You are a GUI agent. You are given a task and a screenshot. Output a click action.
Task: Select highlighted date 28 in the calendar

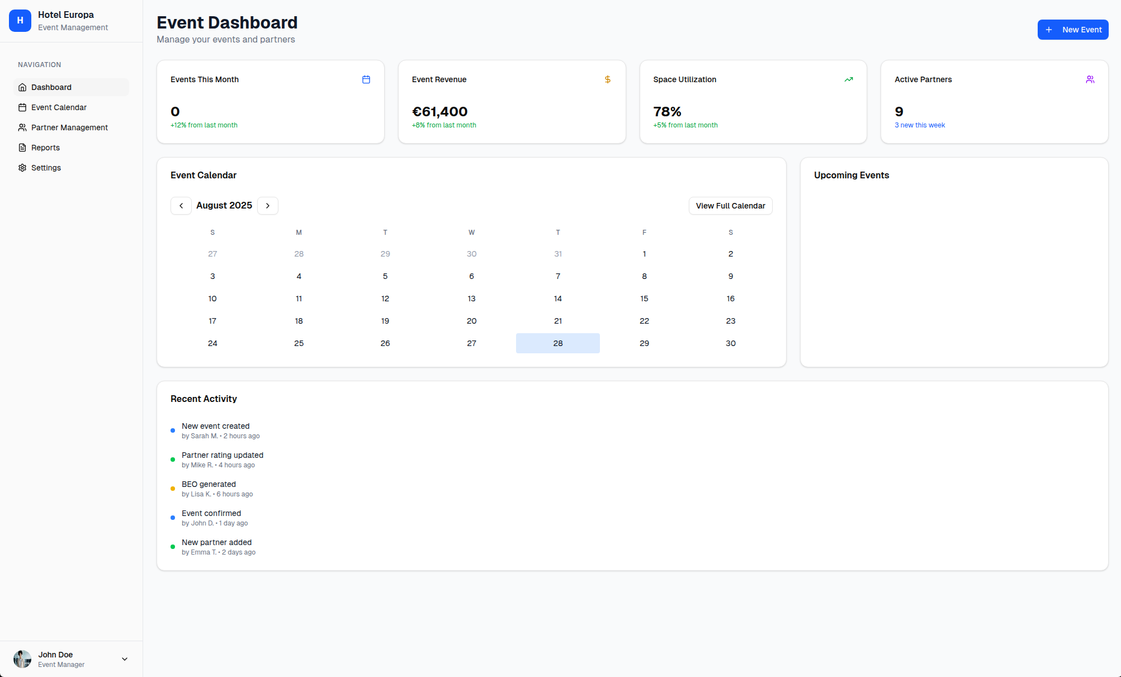pyautogui.click(x=557, y=343)
